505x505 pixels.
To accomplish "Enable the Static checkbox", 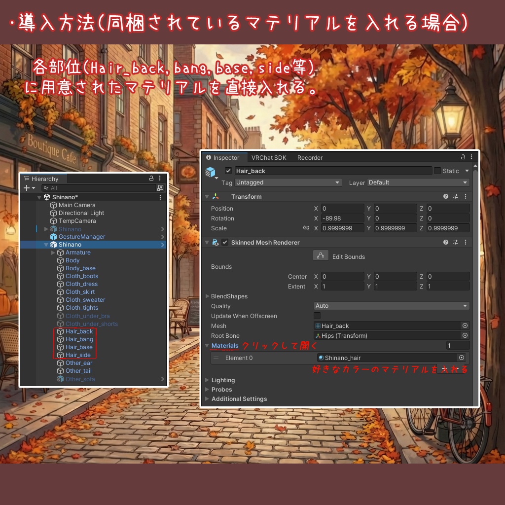I will coord(437,171).
